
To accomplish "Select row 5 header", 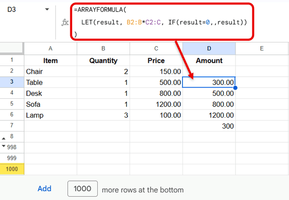I will coord(12,104).
